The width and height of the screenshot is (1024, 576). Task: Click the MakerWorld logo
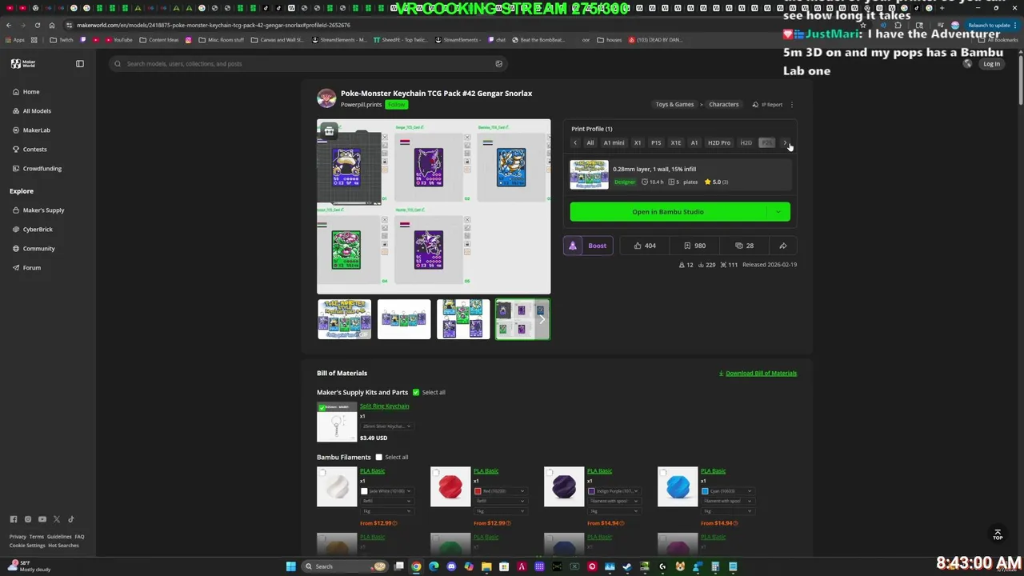(23, 63)
